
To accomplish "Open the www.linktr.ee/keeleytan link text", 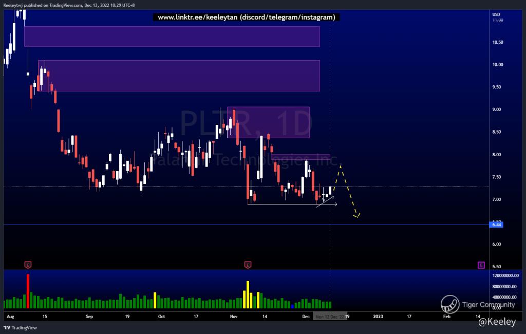I will click(198, 17).
